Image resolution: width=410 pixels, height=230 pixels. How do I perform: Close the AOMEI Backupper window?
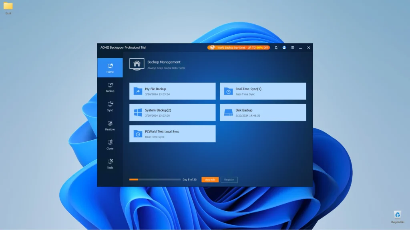(x=309, y=48)
